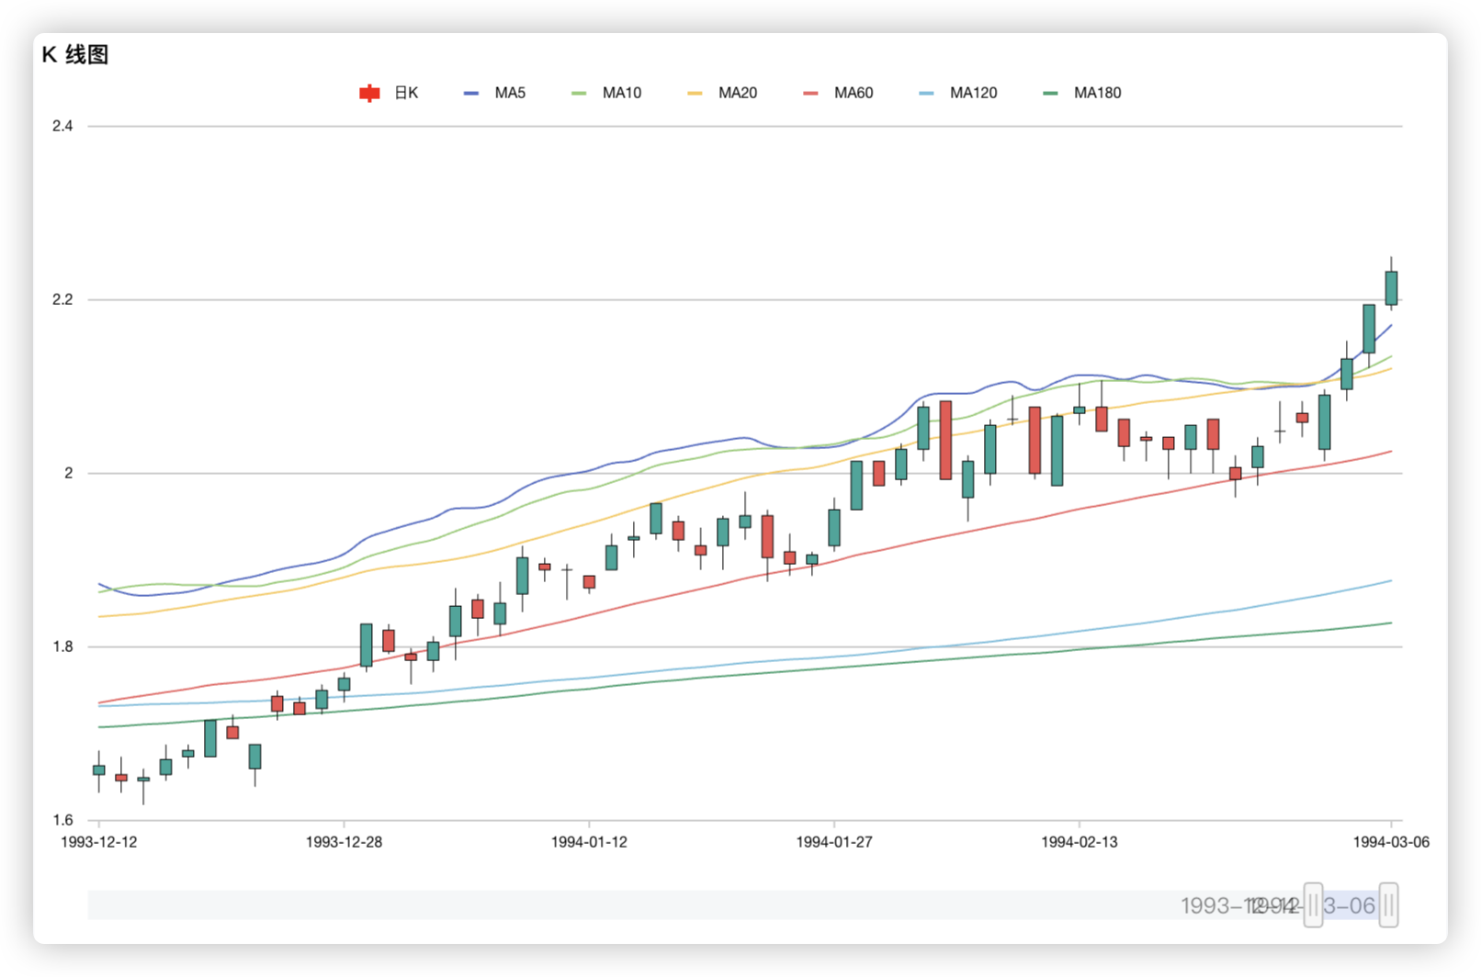Toggle MA20 yellow legend marker
This screenshot has height=977, width=1481.
(x=695, y=93)
